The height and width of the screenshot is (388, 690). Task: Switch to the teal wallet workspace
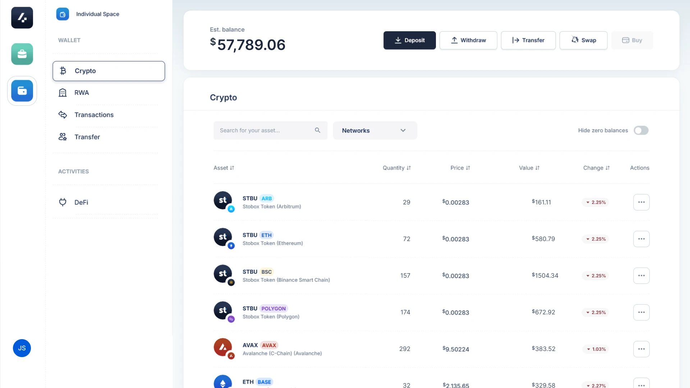pyautogui.click(x=22, y=54)
